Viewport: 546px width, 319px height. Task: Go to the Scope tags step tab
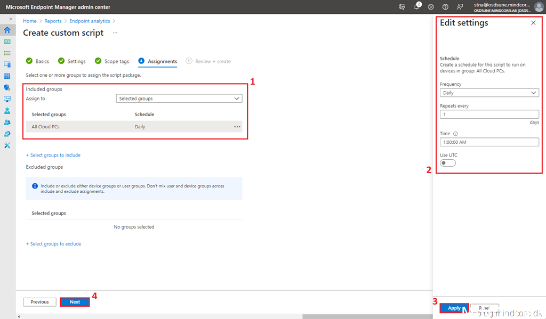(113, 61)
